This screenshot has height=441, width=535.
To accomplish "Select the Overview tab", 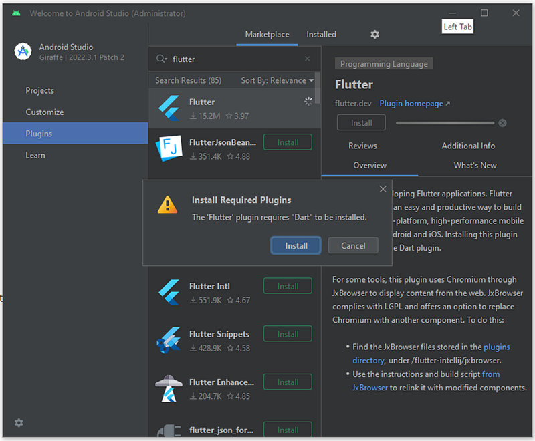I will tap(370, 165).
